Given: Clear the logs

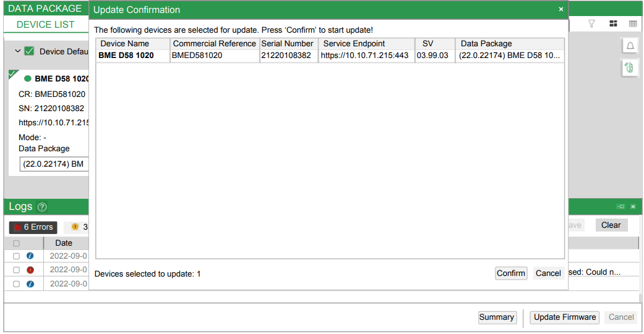Looking at the screenshot, I should click(x=611, y=225).
